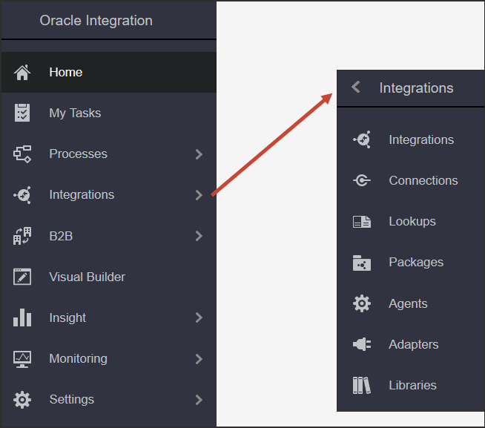This screenshot has width=485, height=428.
Task: Click the Settings gear icon
Action: click(22, 400)
